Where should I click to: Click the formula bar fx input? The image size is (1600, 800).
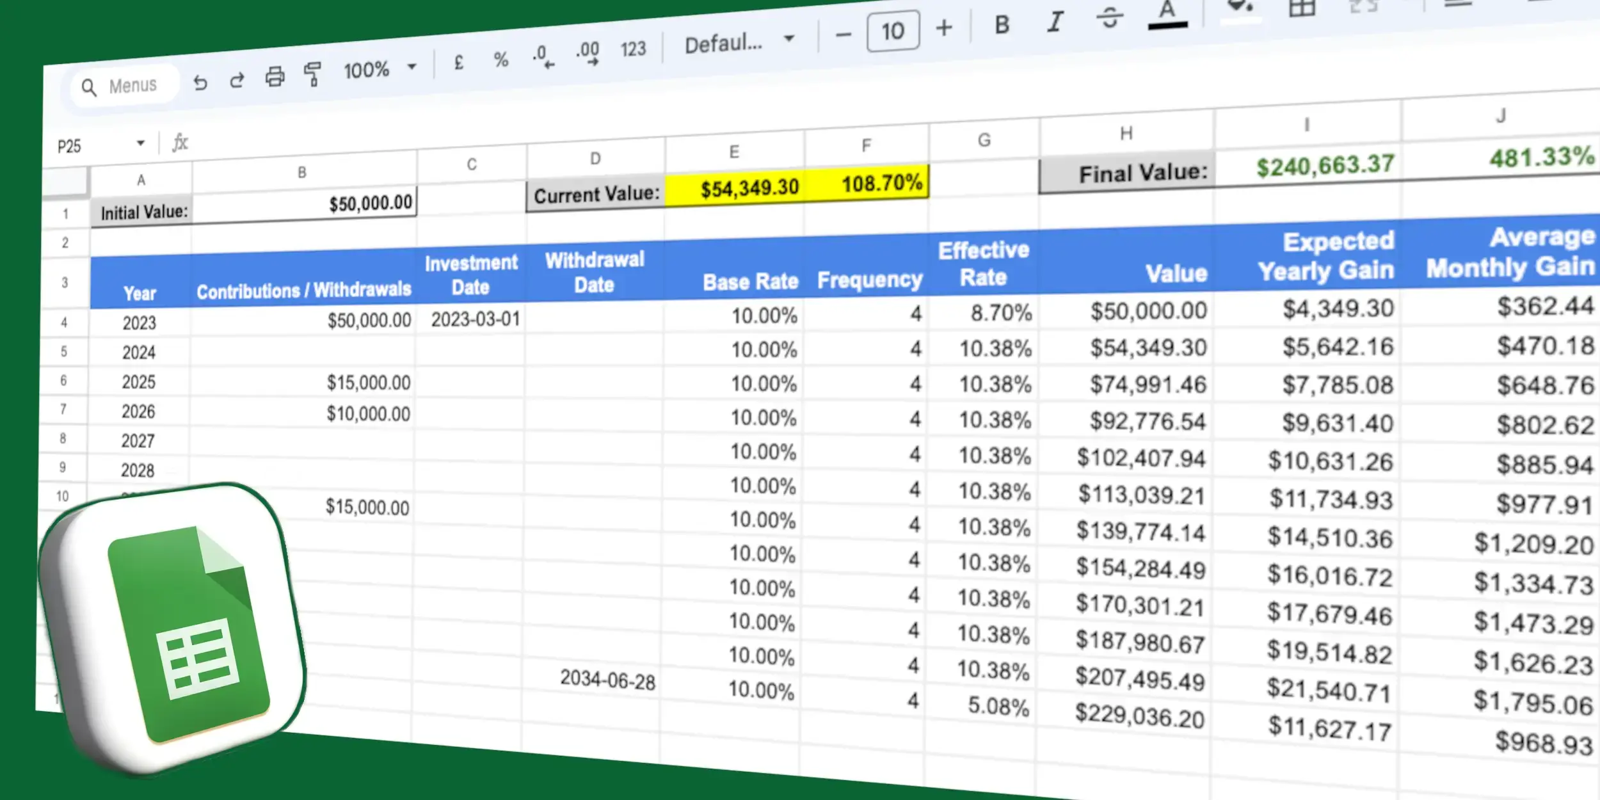181,142
